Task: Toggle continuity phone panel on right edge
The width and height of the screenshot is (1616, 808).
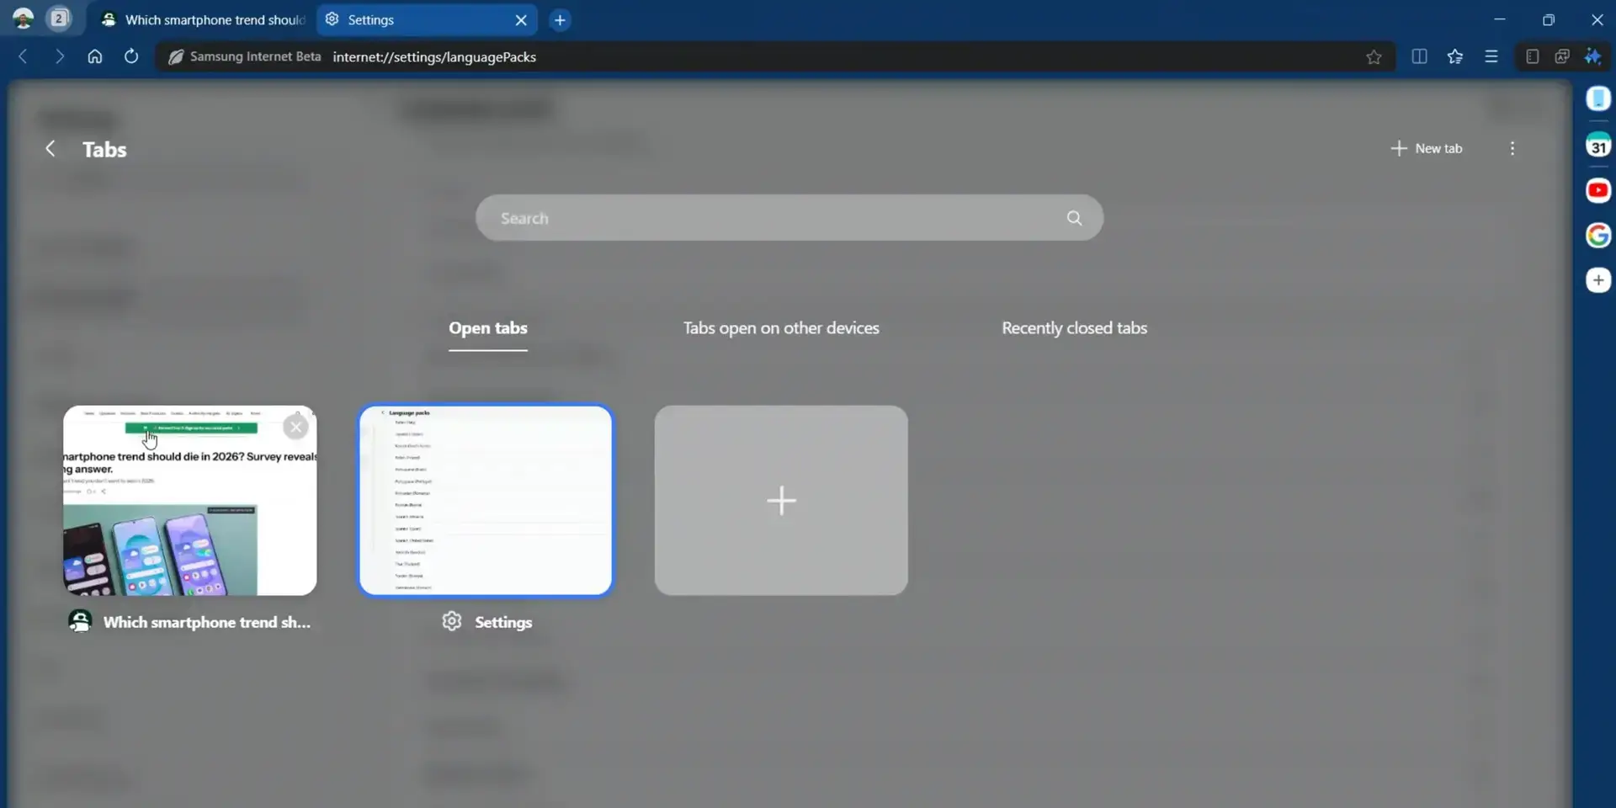Action: [1598, 98]
